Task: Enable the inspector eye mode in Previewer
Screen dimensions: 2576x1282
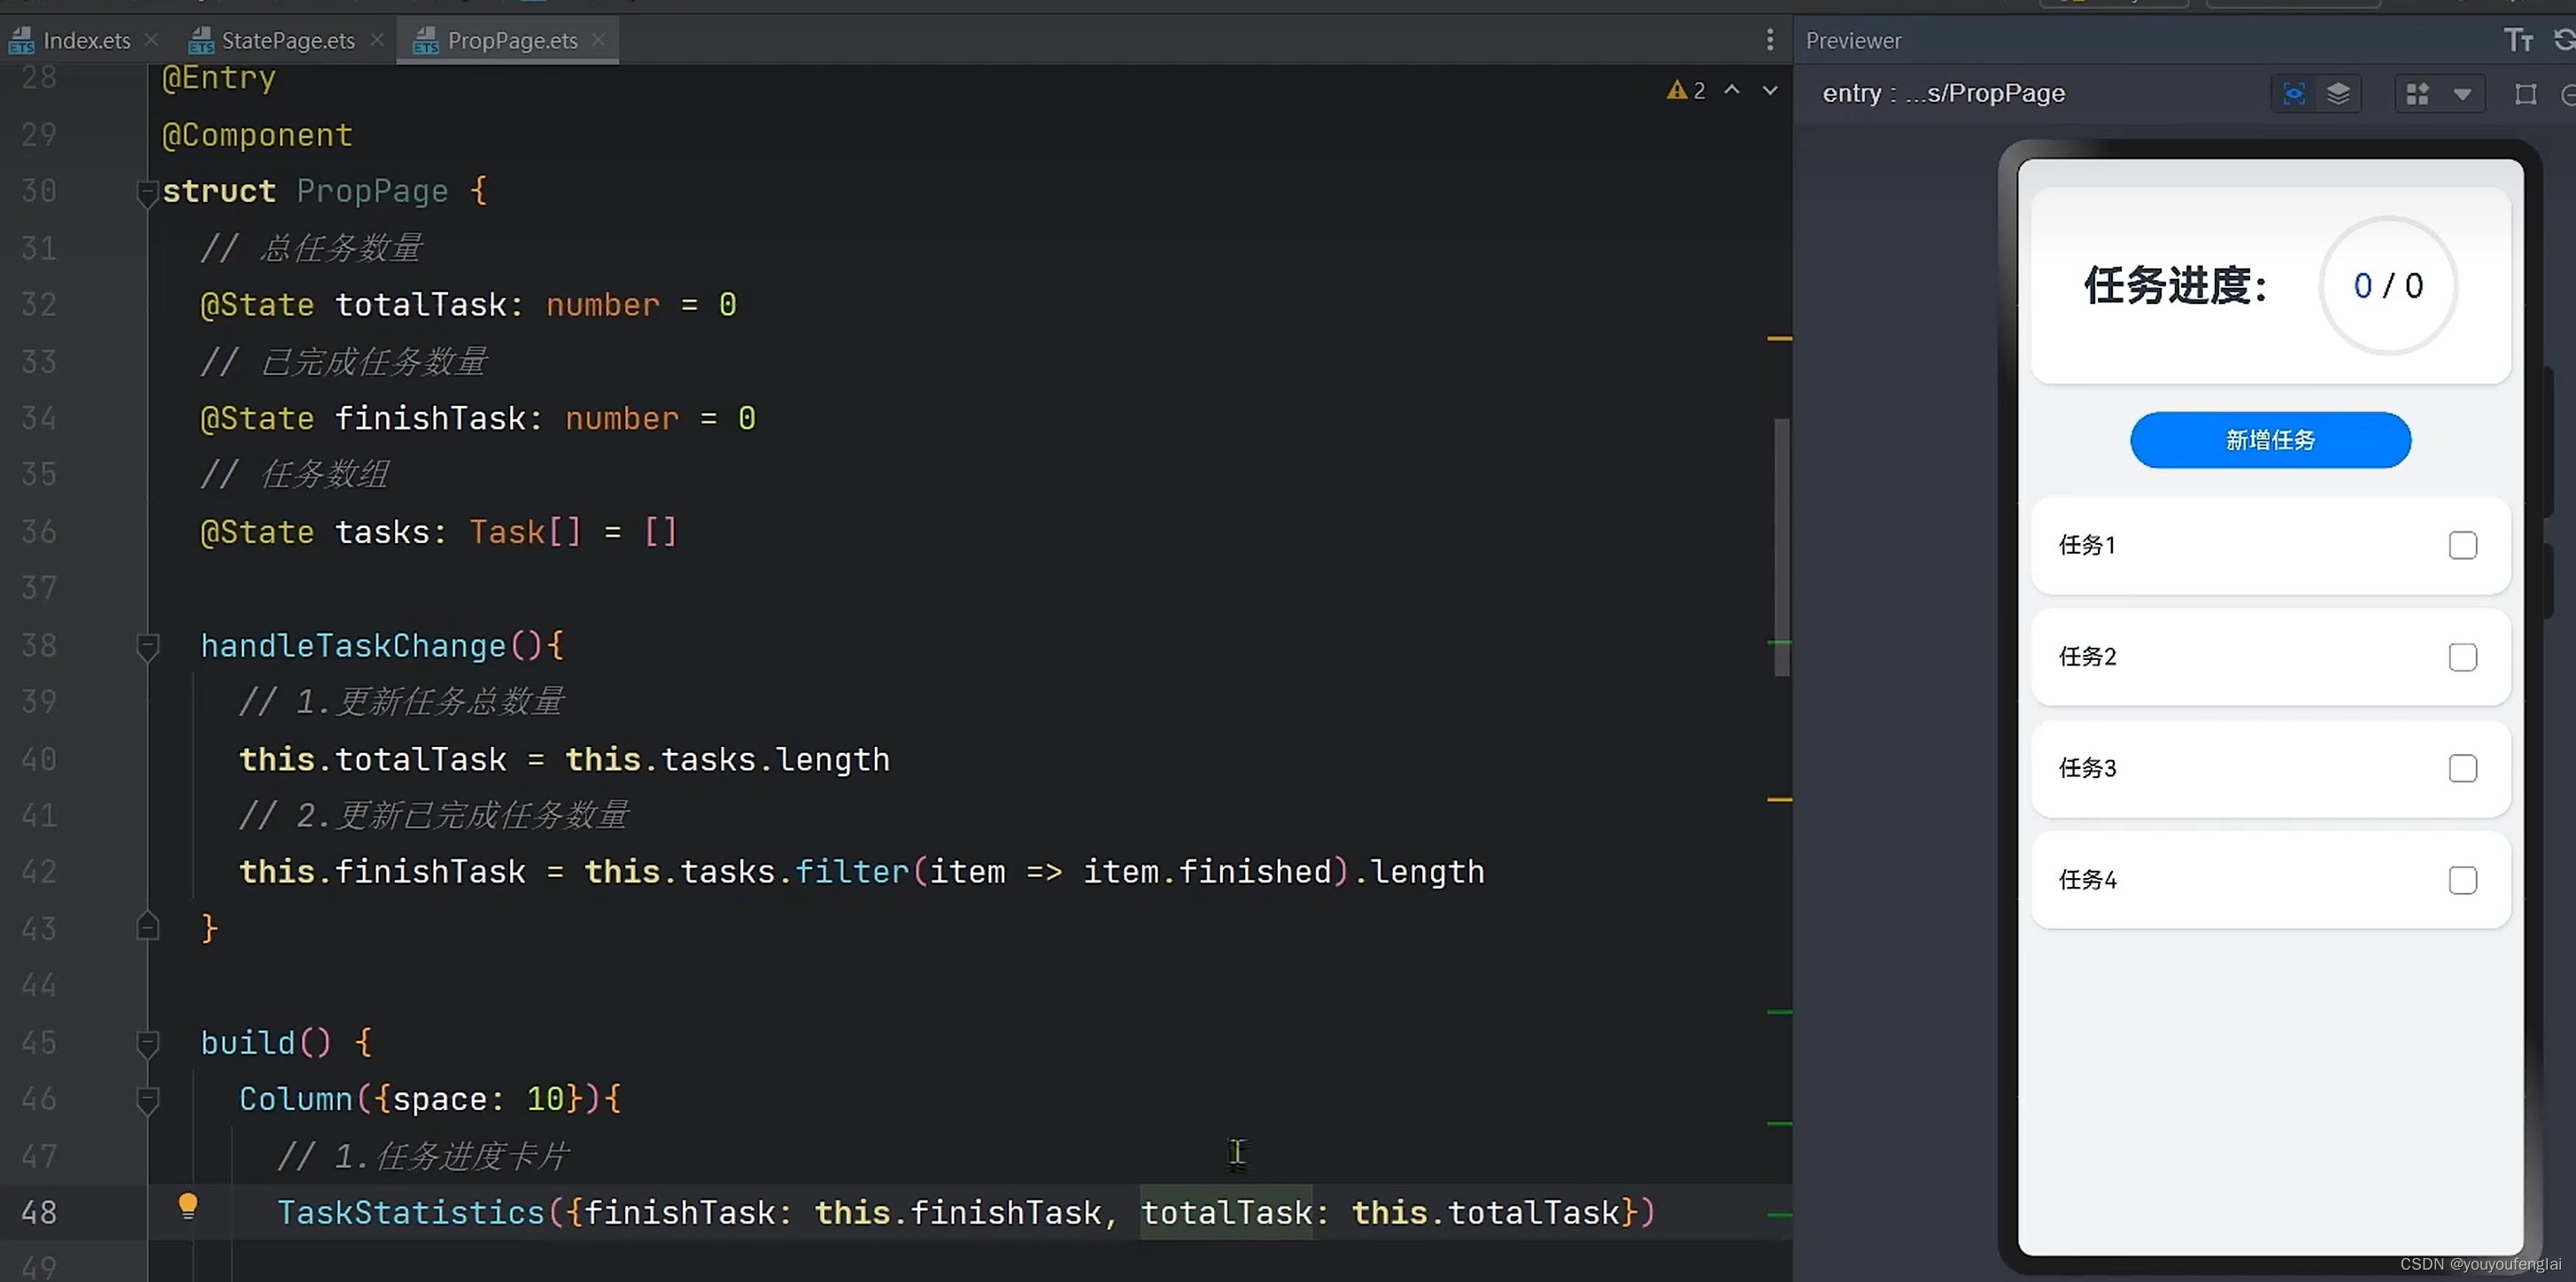Action: [2294, 94]
